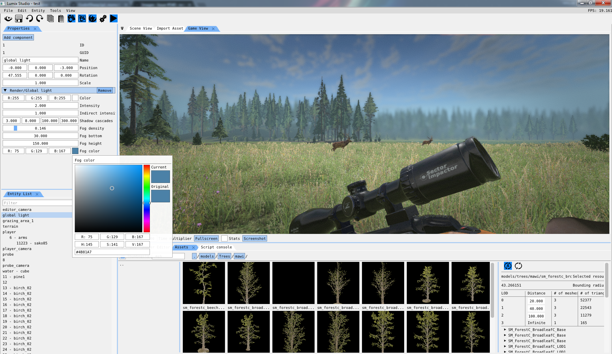
Task: Toggle the auto-reload (A) icon in asset details
Action: tap(508, 266)
